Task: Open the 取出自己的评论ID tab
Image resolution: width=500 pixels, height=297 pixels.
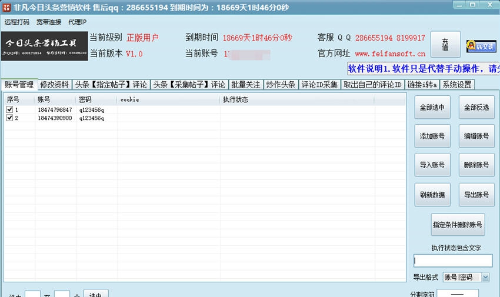Action: point(372,85)
